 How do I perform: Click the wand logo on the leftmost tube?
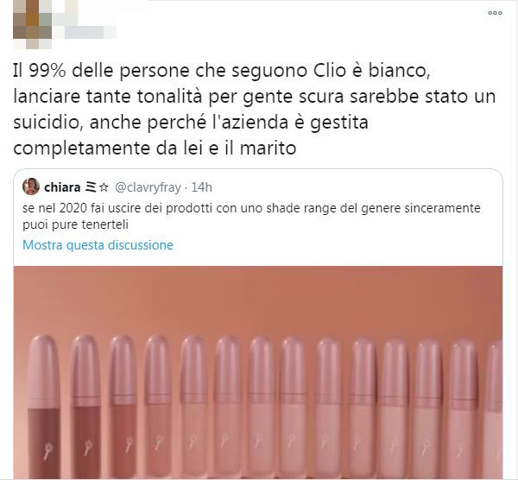click(x=47, y=450)
